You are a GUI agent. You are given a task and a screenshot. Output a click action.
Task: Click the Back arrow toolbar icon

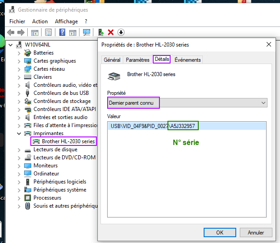point(11,32)
